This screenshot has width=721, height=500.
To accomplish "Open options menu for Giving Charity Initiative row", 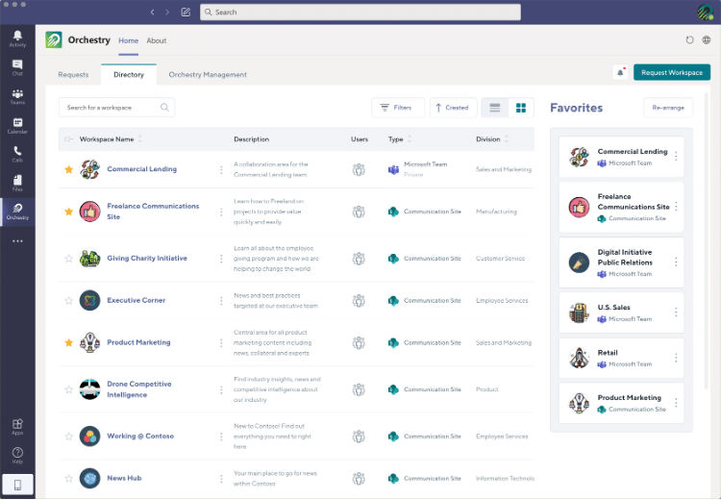I will 221,259.
